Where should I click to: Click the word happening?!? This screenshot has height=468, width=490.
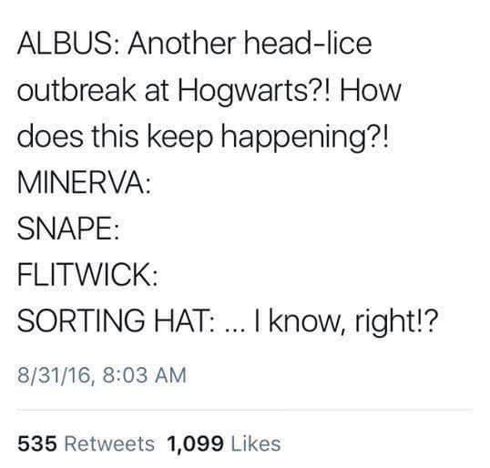(x=305, y=138)
